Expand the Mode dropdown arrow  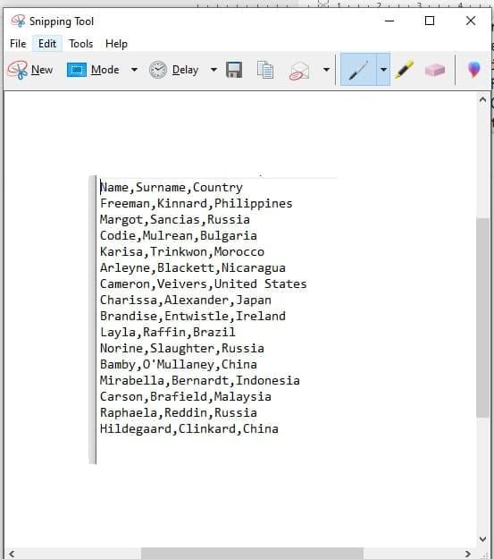coord(134,70)
